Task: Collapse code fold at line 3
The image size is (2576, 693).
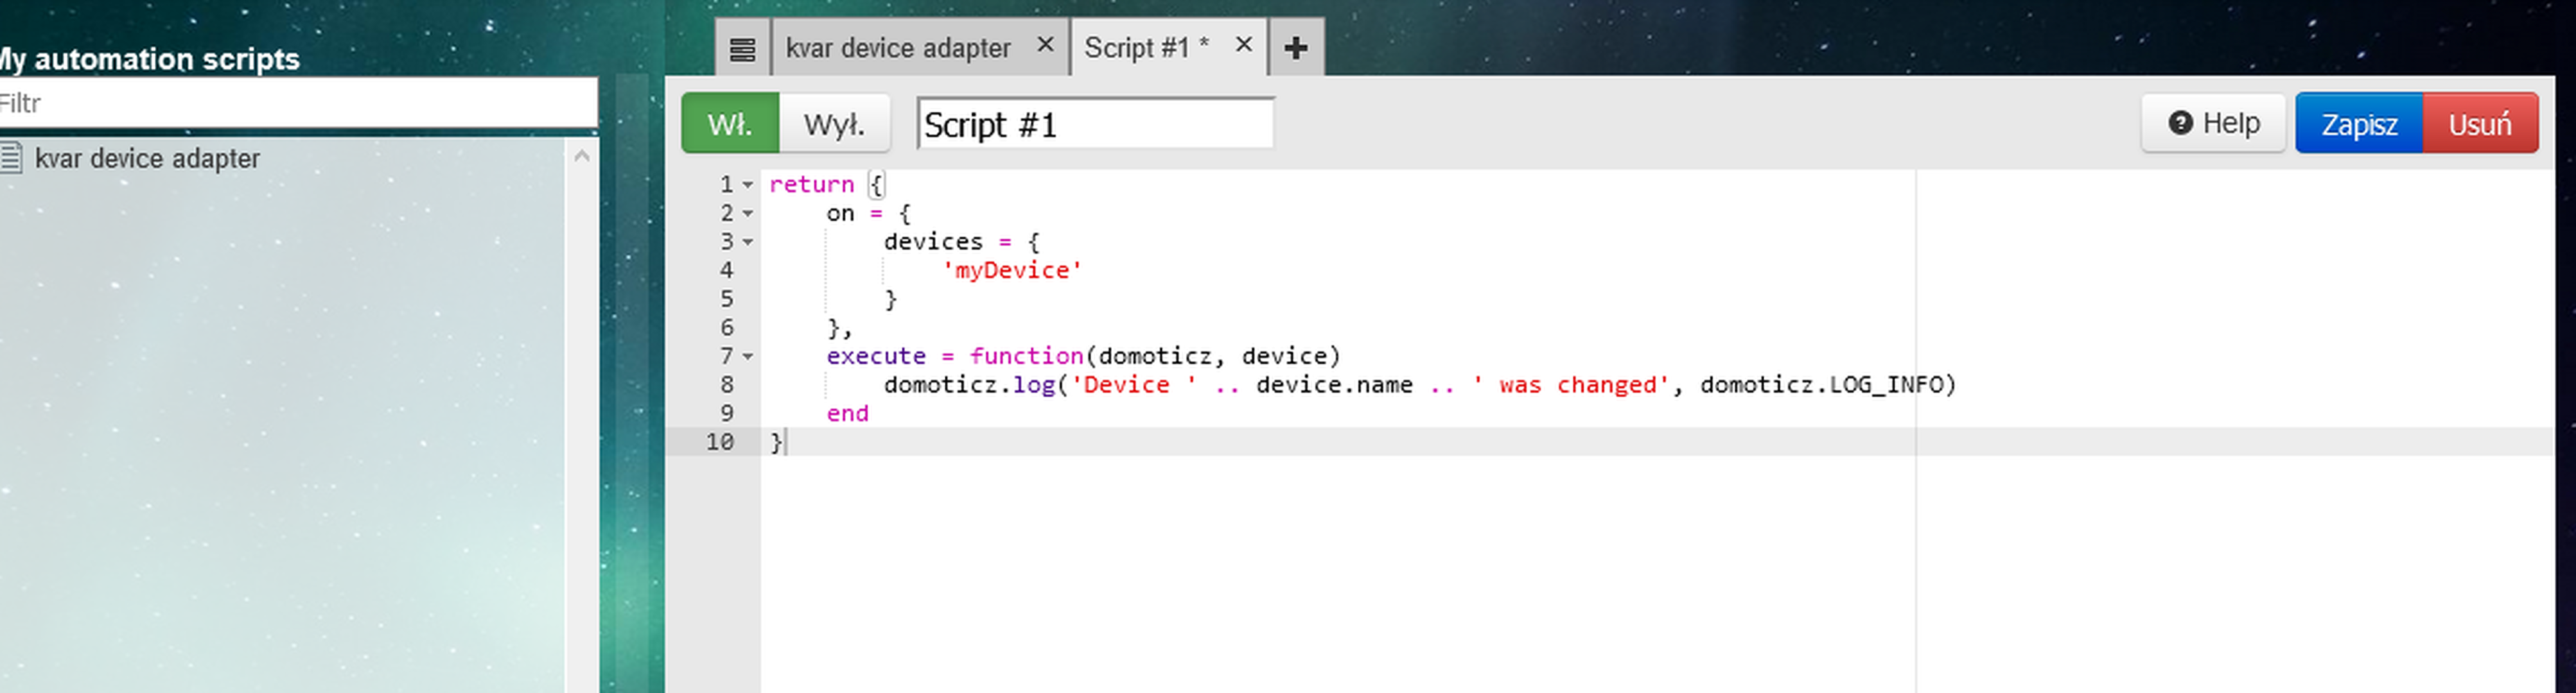Action: tap(748, 242)
